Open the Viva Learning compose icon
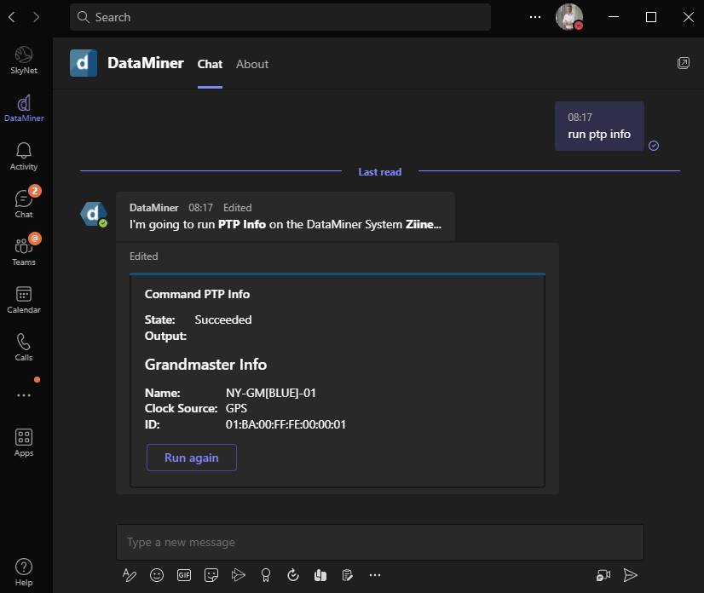 pyautogui.click(x=320, y=575)
